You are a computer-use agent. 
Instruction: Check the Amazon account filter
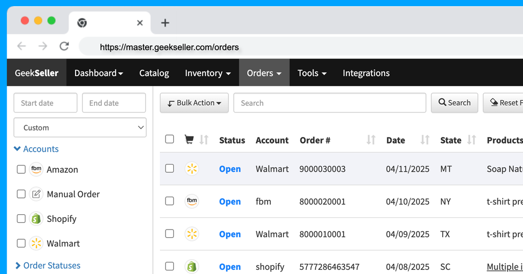[x=21, y=170]
